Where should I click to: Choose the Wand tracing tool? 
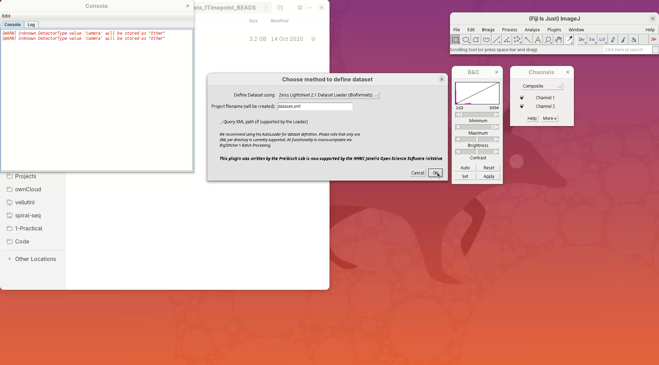click(527, 40)
